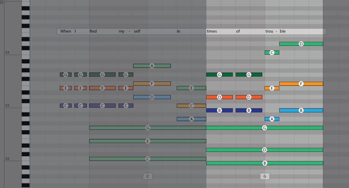Select the long green D note under "ble"
This screenshot has width=349, height=188.
point(301,44)
